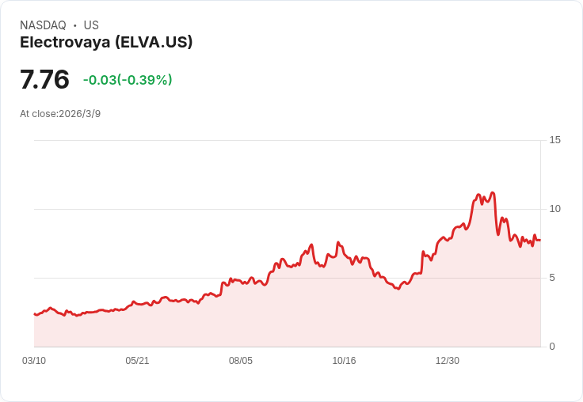
Task: Click the 5 value on y-axis
Action: 552,278
